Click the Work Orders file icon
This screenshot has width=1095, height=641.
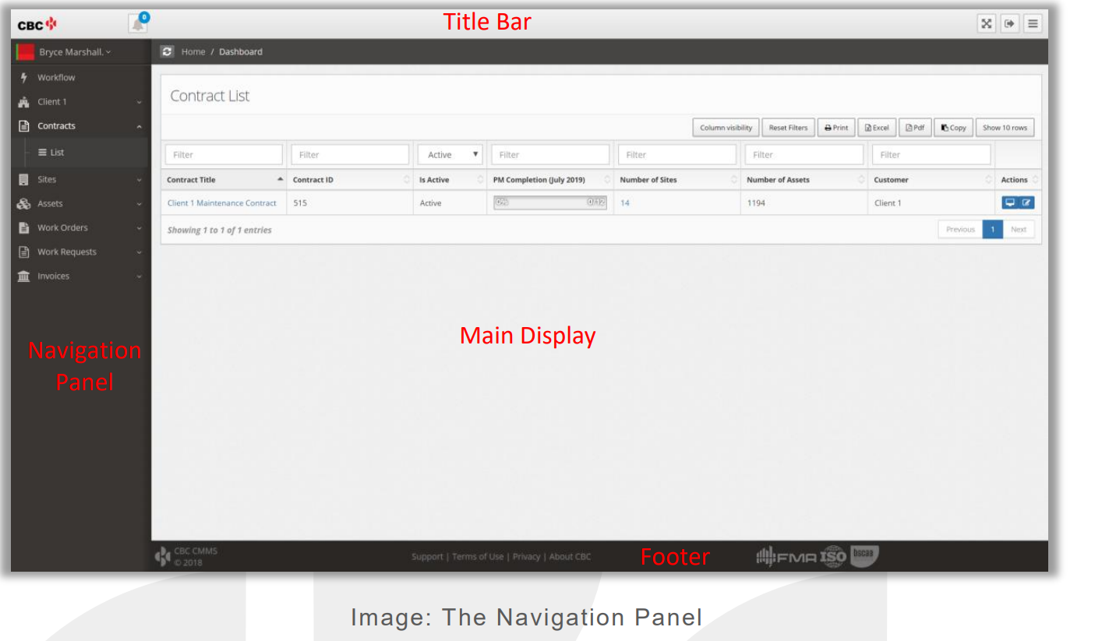point(23,227)
